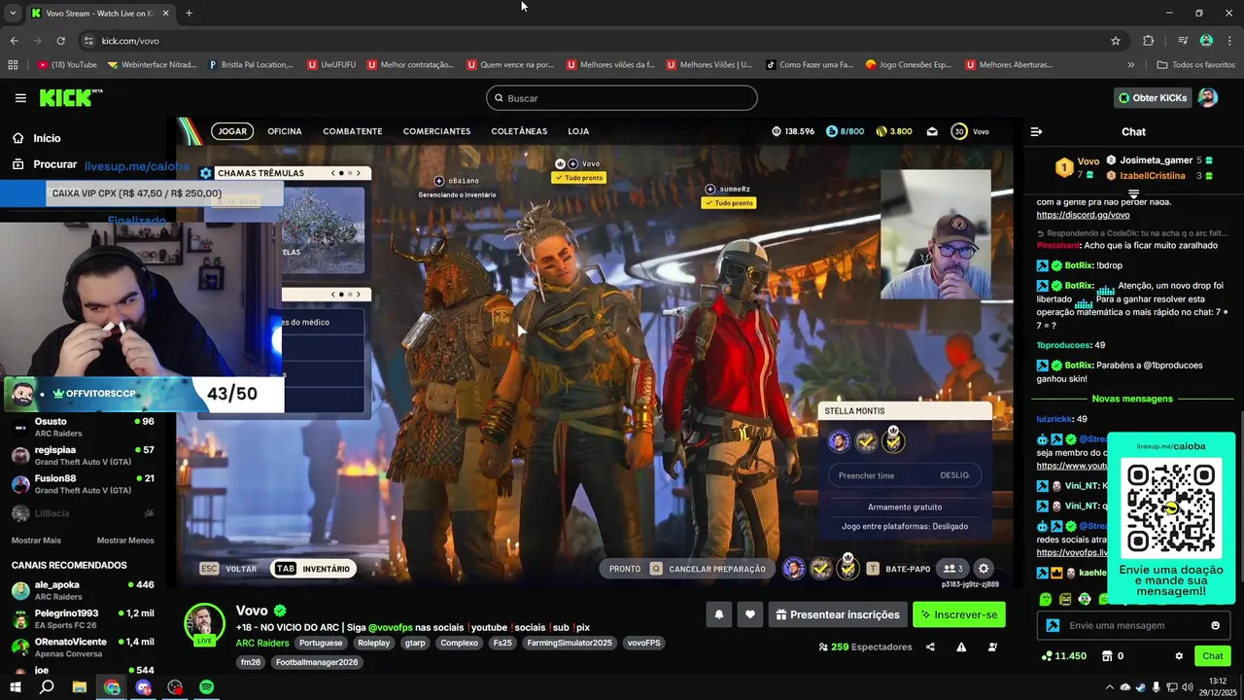Screen dimensions: 1244x700
Task: Click the game lobby settings gear
Action: [984, 569]
